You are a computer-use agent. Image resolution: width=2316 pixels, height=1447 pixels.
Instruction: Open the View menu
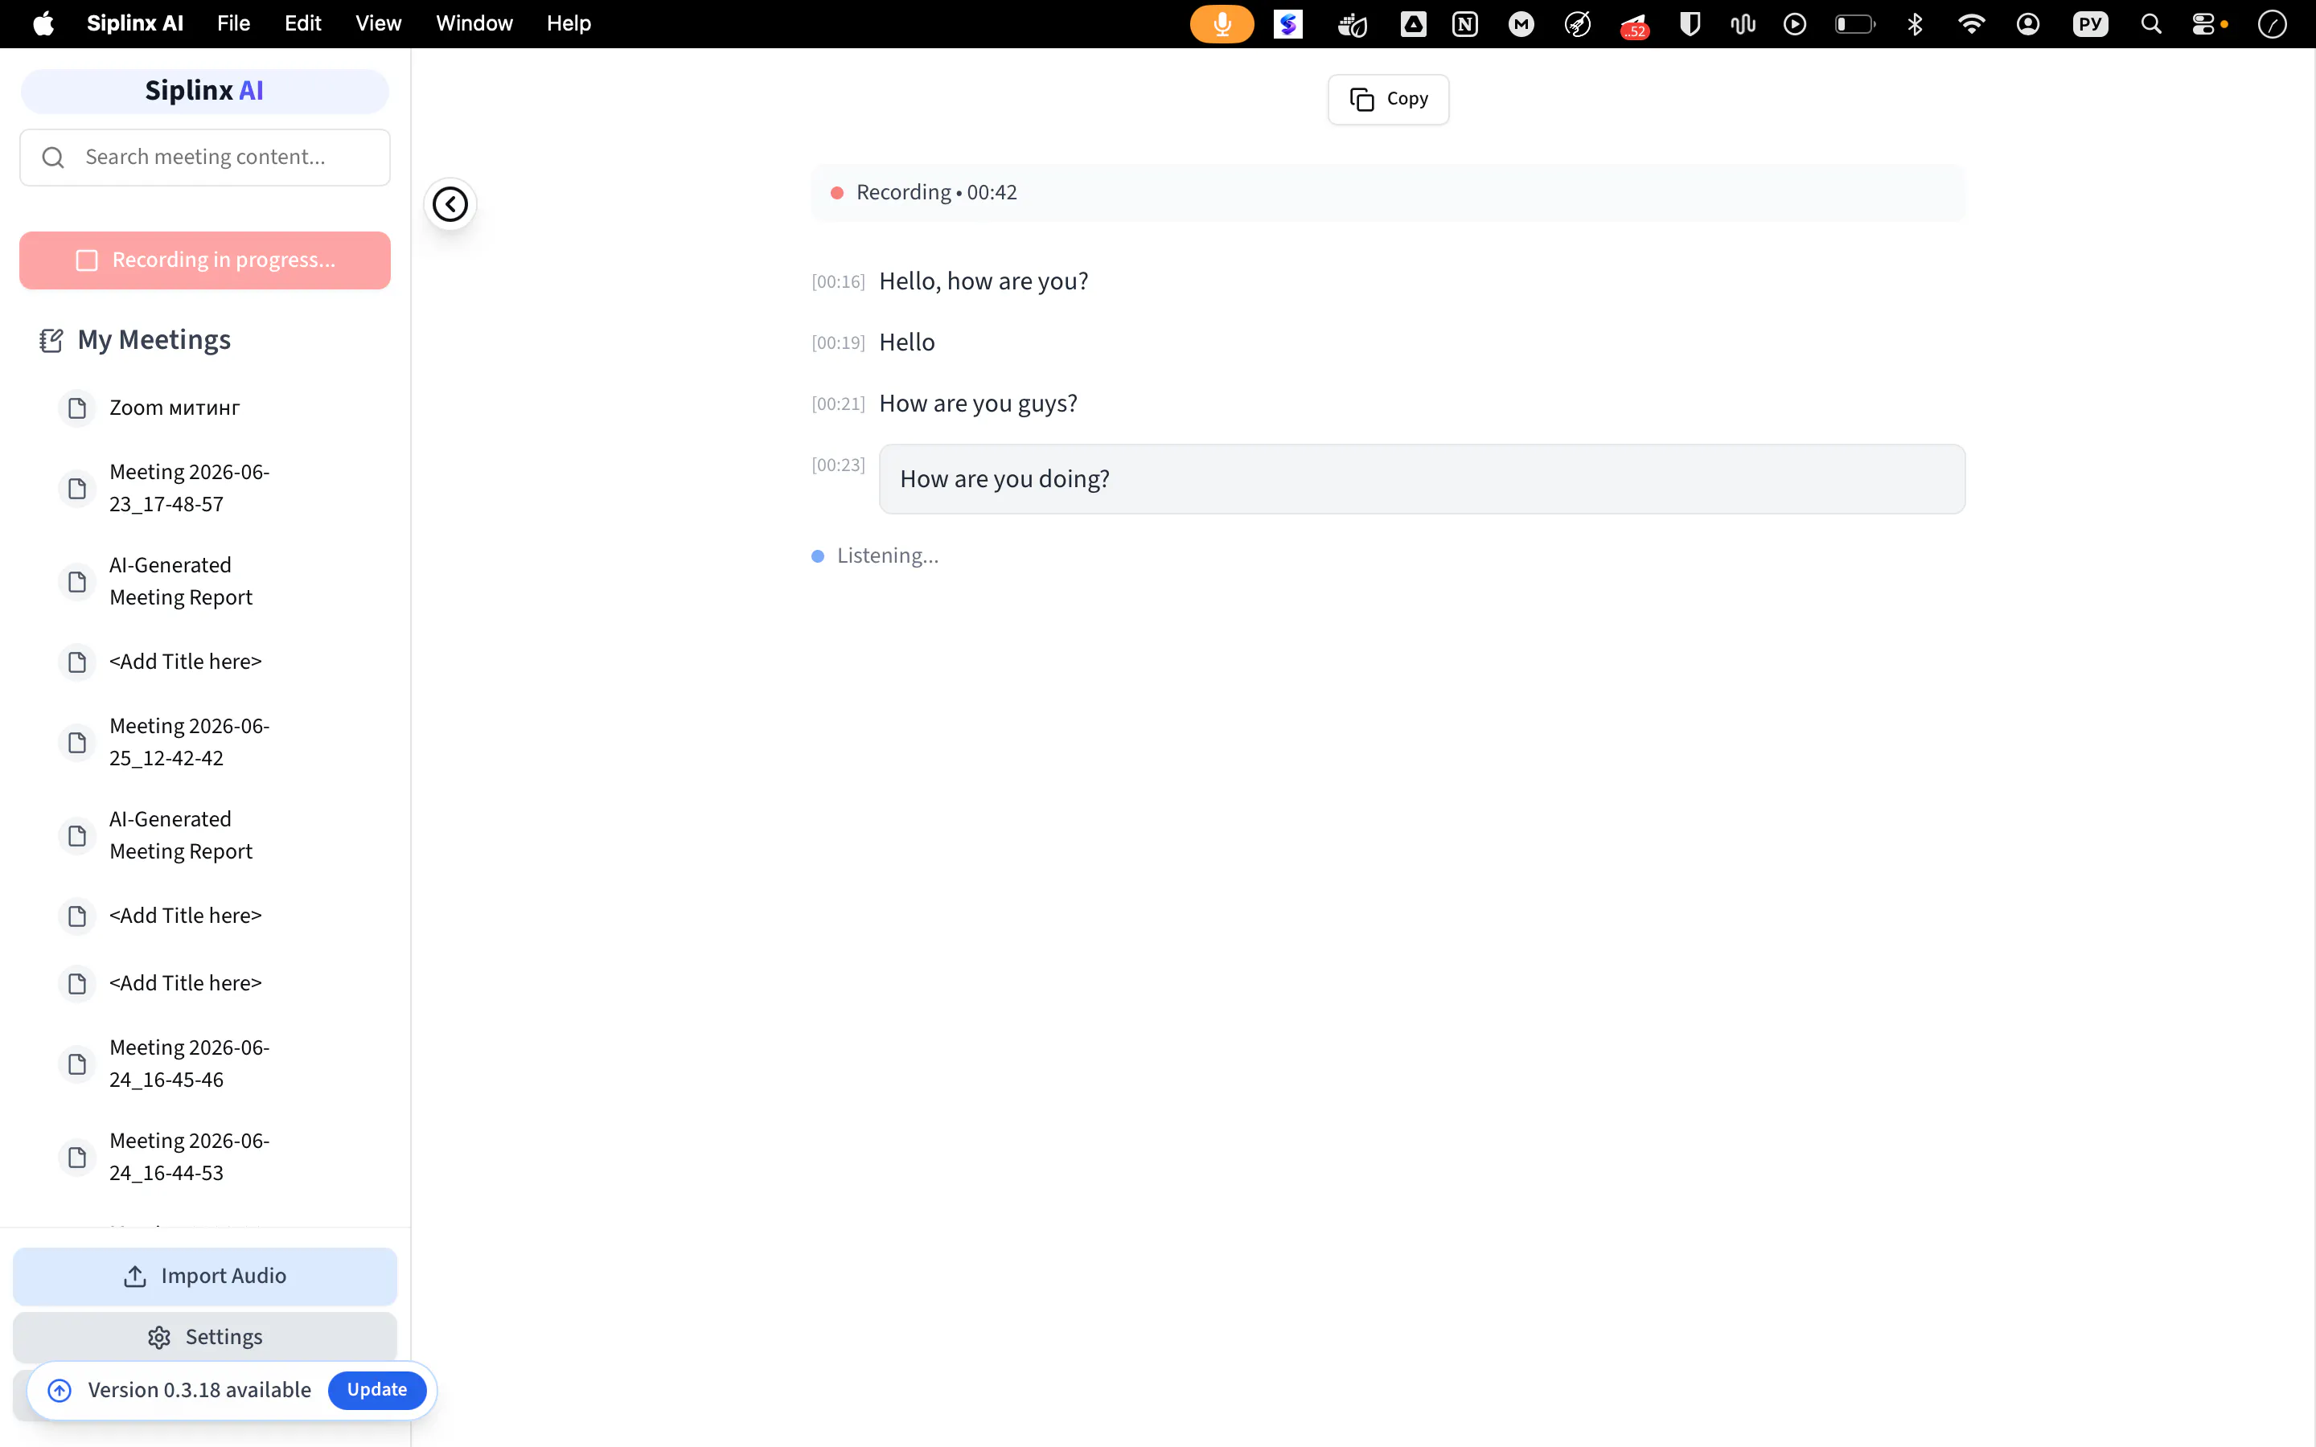pyautogui.click(x=378, y=23)
